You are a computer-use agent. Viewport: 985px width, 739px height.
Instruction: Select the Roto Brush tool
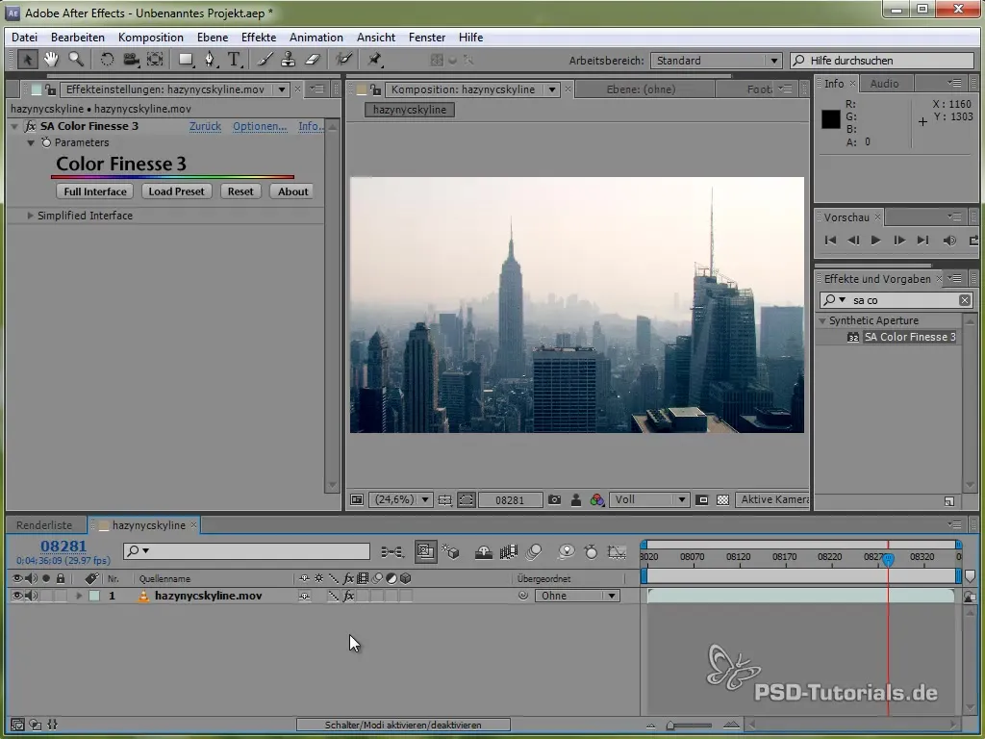343,60
